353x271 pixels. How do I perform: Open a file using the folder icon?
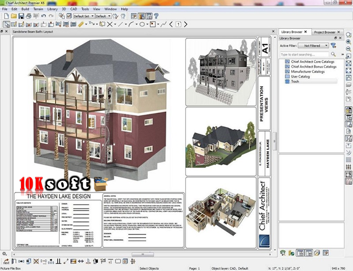coord(14,16)
